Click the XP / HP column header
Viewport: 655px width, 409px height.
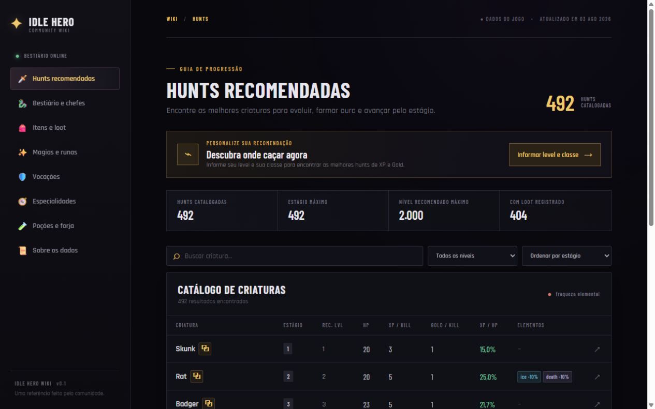coord(489,325)
